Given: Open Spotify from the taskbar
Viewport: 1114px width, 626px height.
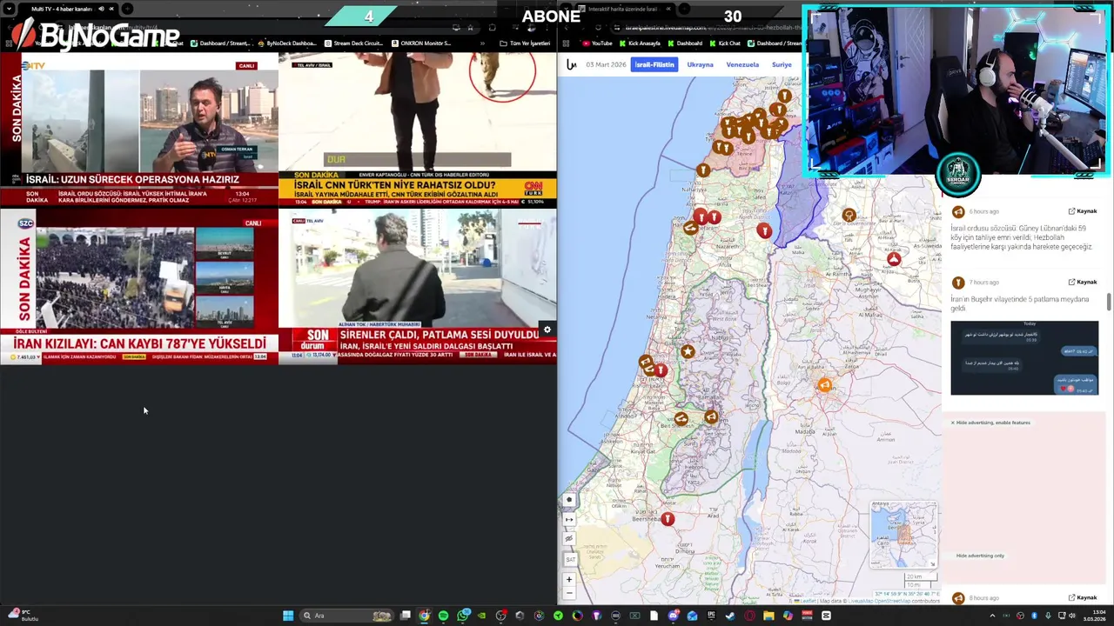Looking at the screenshot, I should point(443,616).
